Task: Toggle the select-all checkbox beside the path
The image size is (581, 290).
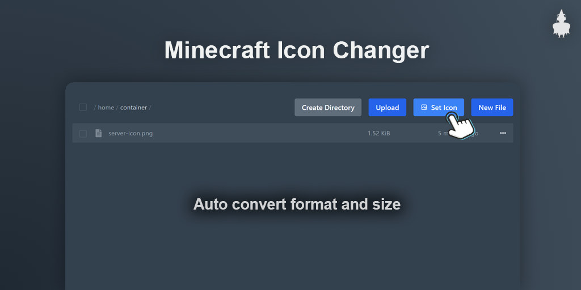Action: coord(83,107)
